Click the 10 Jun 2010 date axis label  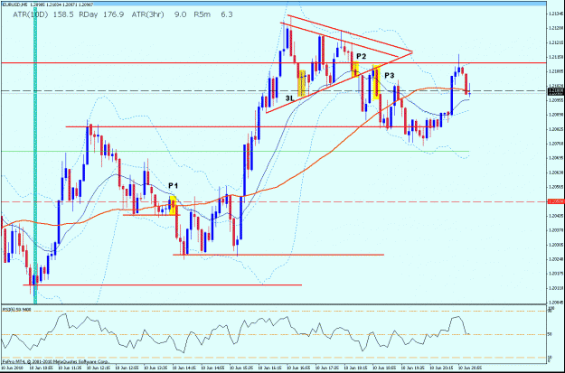pyautogui.click(x=11, y=368)
